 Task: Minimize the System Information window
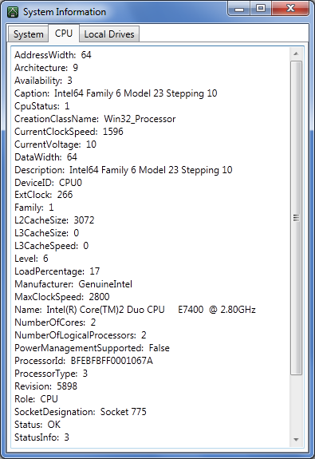pos(239,9)
